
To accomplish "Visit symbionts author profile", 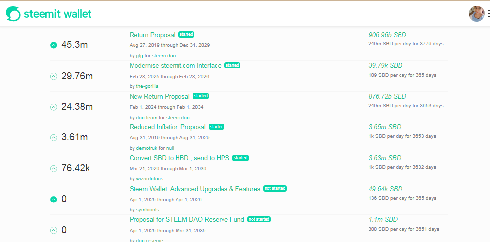I will tap(147, 209).
